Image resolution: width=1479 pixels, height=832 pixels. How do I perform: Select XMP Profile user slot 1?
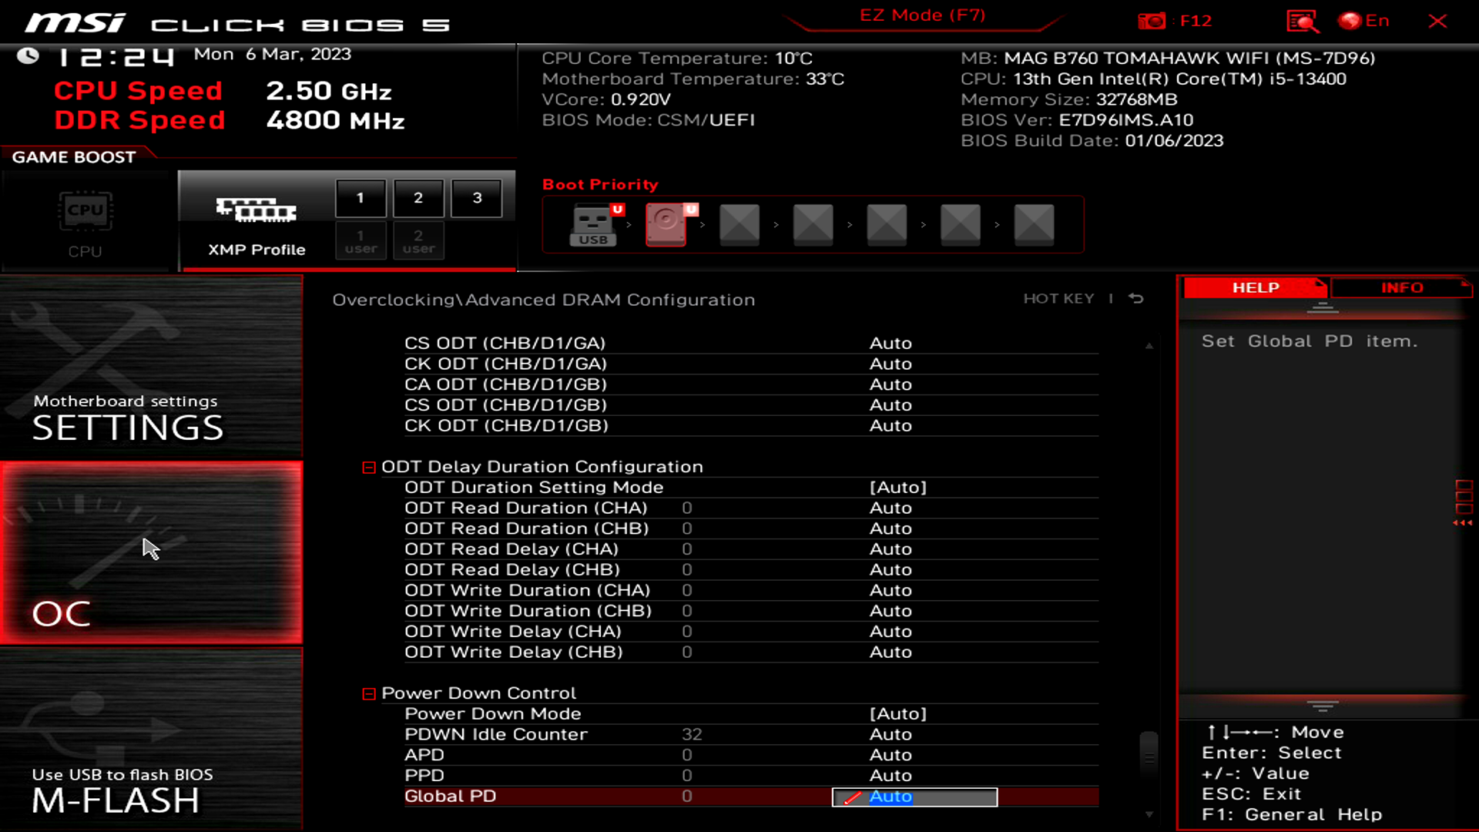[360, 241]
